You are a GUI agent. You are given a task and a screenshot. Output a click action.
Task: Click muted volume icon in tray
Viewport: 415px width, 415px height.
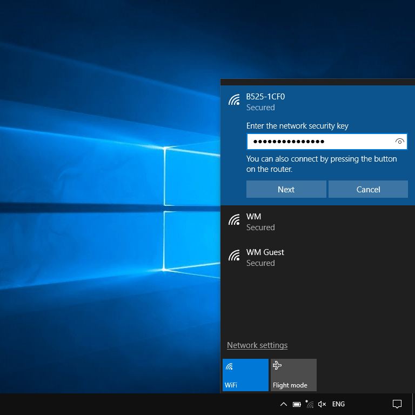click(322, 404)
